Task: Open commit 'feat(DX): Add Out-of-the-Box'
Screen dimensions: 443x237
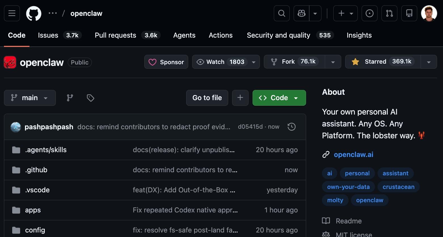Action: pos(184,190)
